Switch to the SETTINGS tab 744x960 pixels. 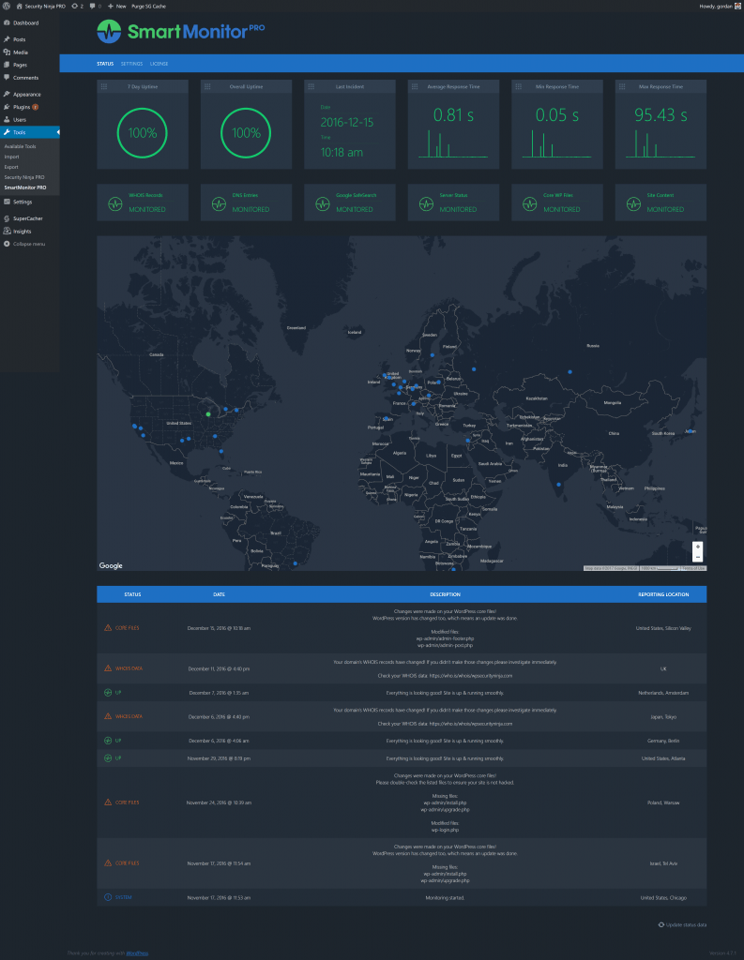click(x=131, y=64)
